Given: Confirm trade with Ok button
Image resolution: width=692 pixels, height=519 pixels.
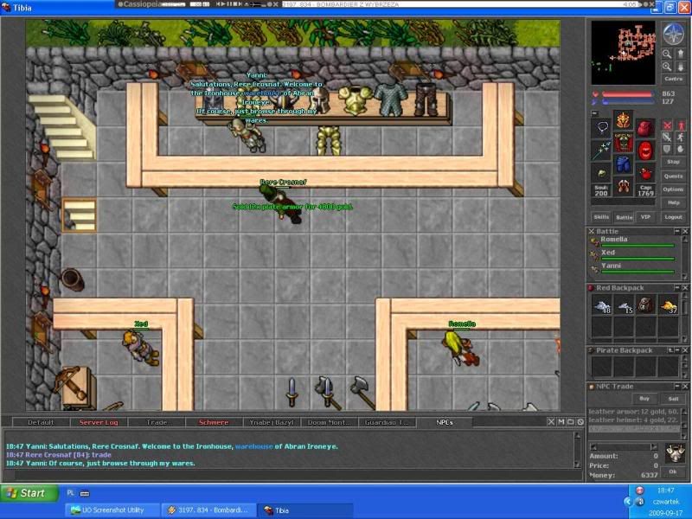Looking at the screenshot, I should tap(673, 471).
